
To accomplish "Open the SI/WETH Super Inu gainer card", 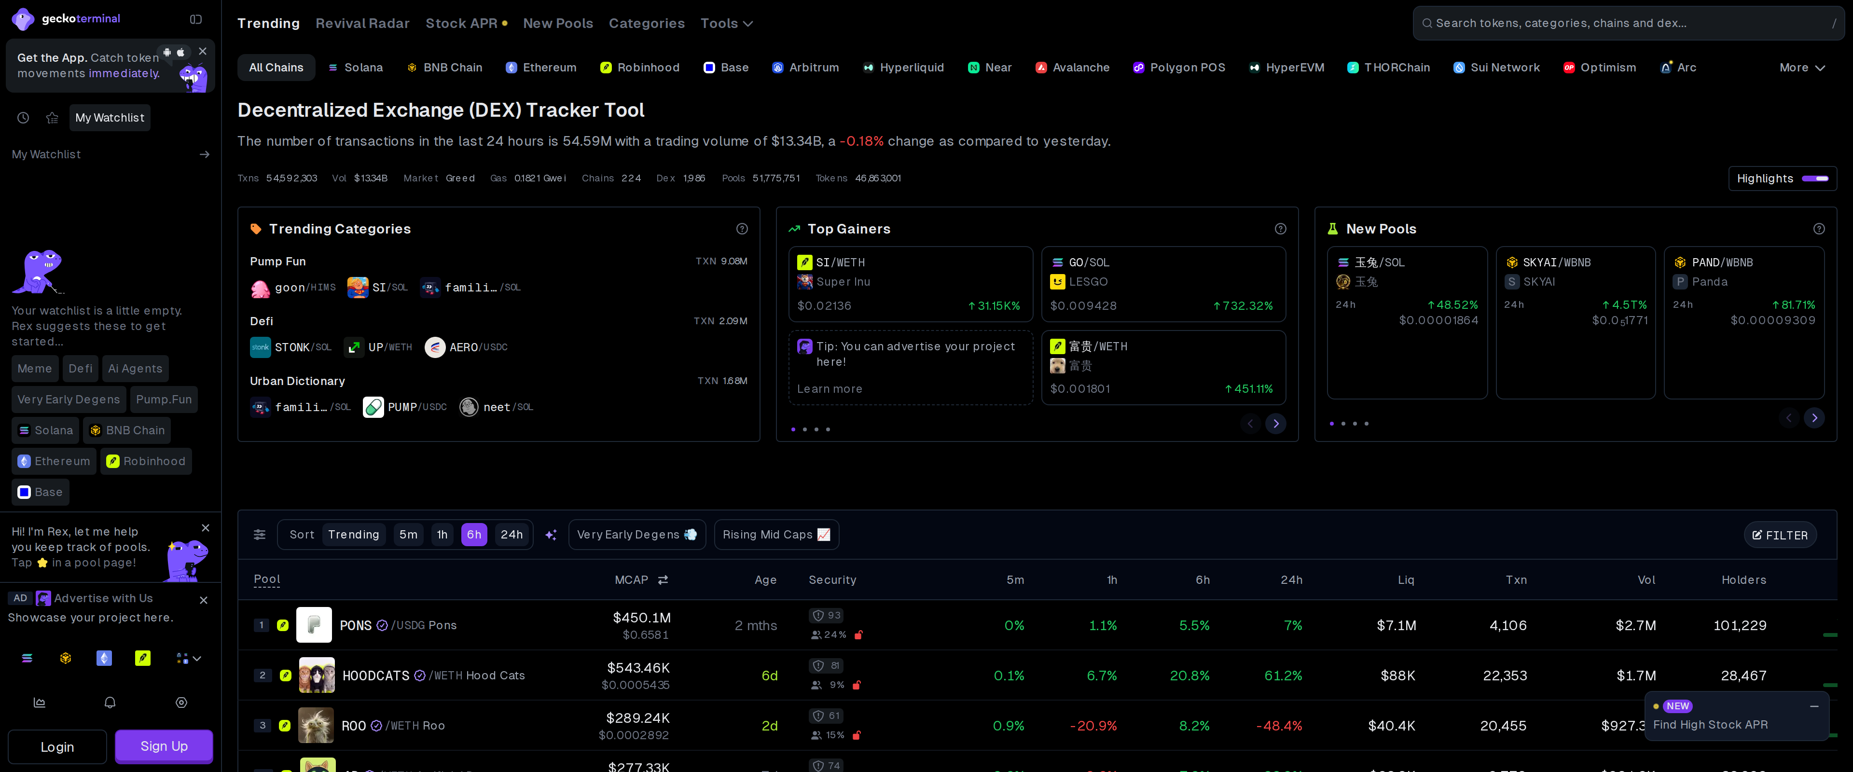I will pyautogui.click(x=911, y=284).
